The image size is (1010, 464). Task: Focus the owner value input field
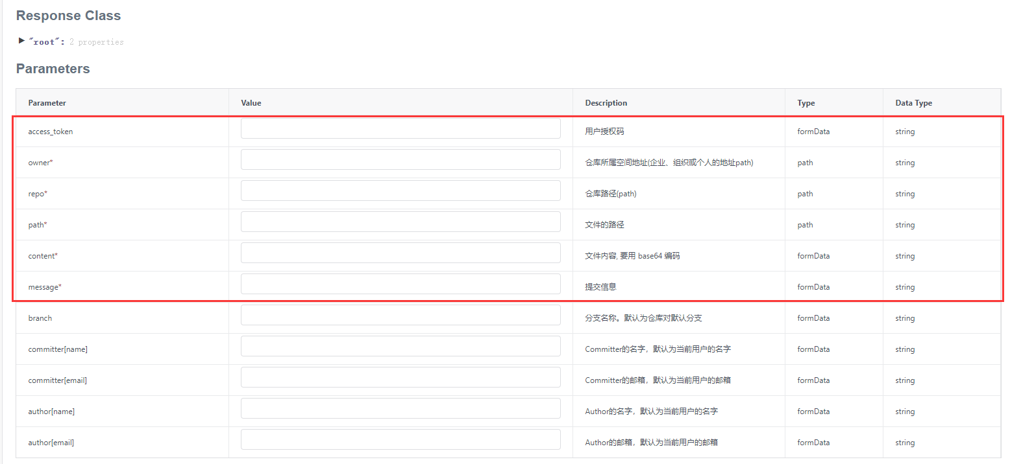coord(400,159)
